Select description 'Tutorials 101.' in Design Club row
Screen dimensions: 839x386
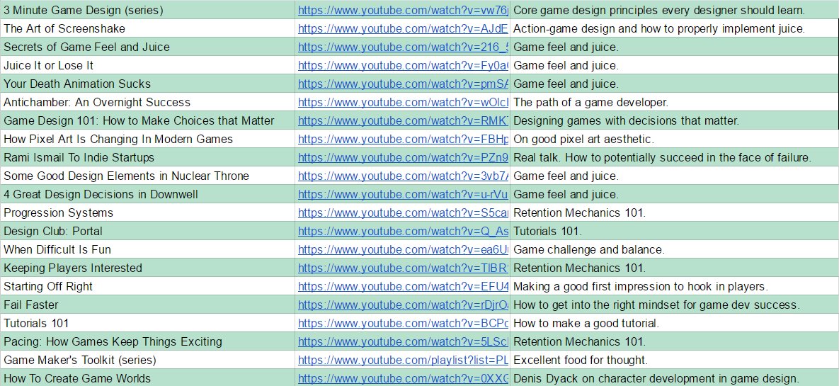point(674,232)
